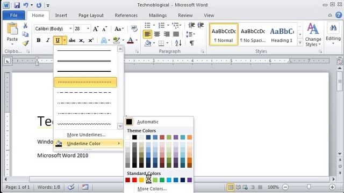The image size is (344, 193).
Task: Click the Paste clipboard icon
Action: [x=12, y=28]
